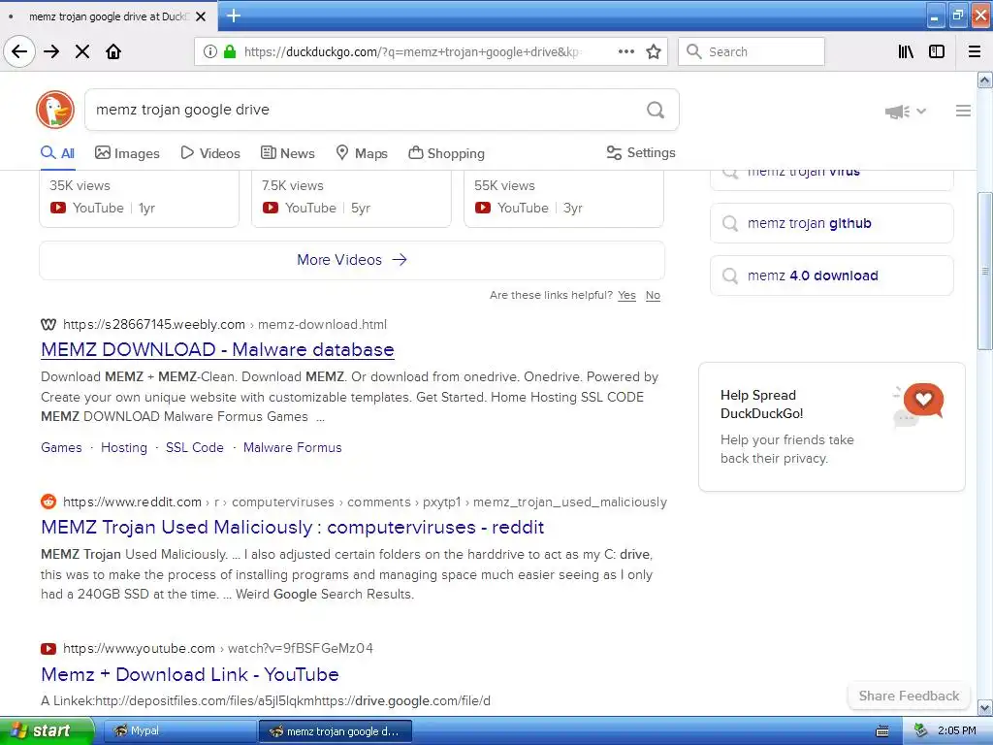Open DuckDuckGo megaphone dropdown
Image resolution: width=993 pixels, height=745 pixels.
pyautogui.click(x=906, y=112)
